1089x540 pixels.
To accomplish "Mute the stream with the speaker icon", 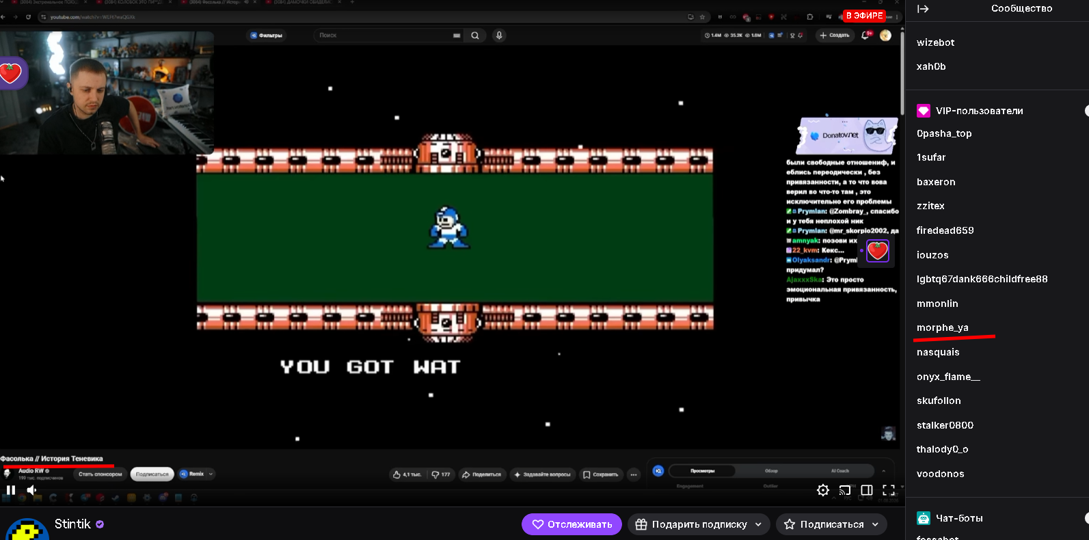I will (x=31, y=490).
